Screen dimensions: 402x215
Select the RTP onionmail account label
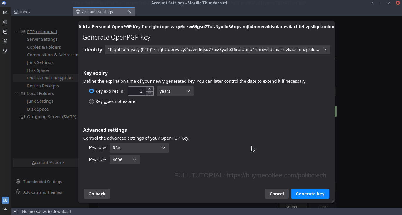pyautogui.click(x=42, y=32)
